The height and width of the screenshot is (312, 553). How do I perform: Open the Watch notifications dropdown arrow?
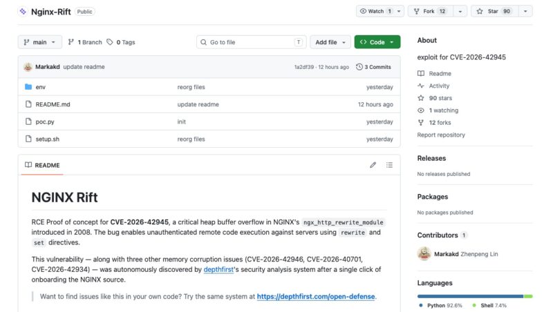point(399,11)
